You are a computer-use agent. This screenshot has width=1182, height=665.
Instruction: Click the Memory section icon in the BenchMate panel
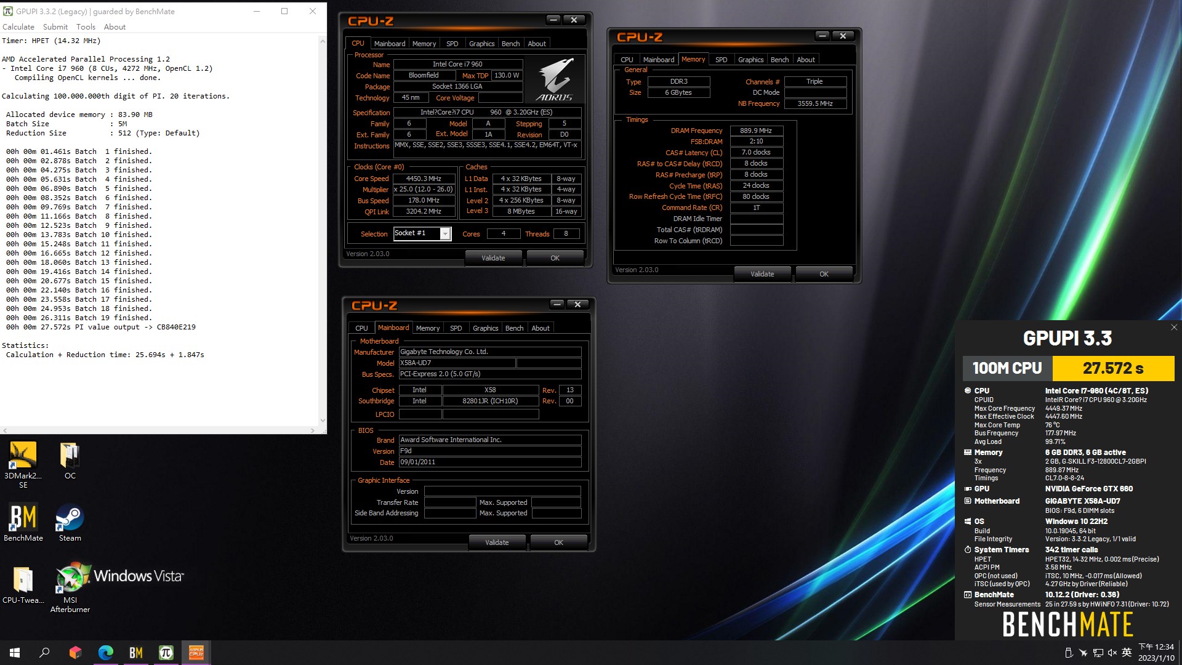(968, 453)
